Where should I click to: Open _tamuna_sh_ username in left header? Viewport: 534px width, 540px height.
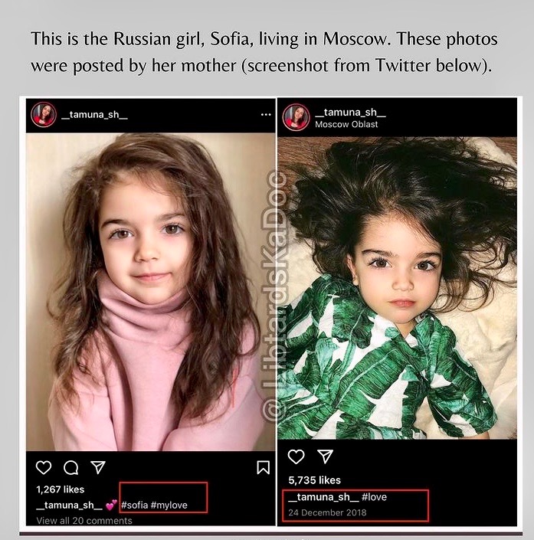tap(94, 115)
